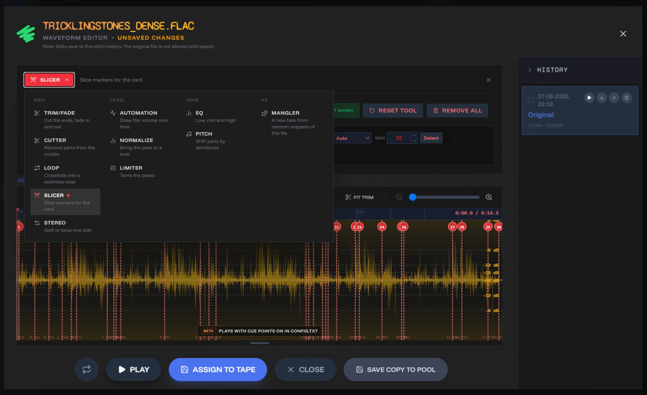The image size is (647, 395).
Task: Close the waveform editor with top X
Action: 623,34
